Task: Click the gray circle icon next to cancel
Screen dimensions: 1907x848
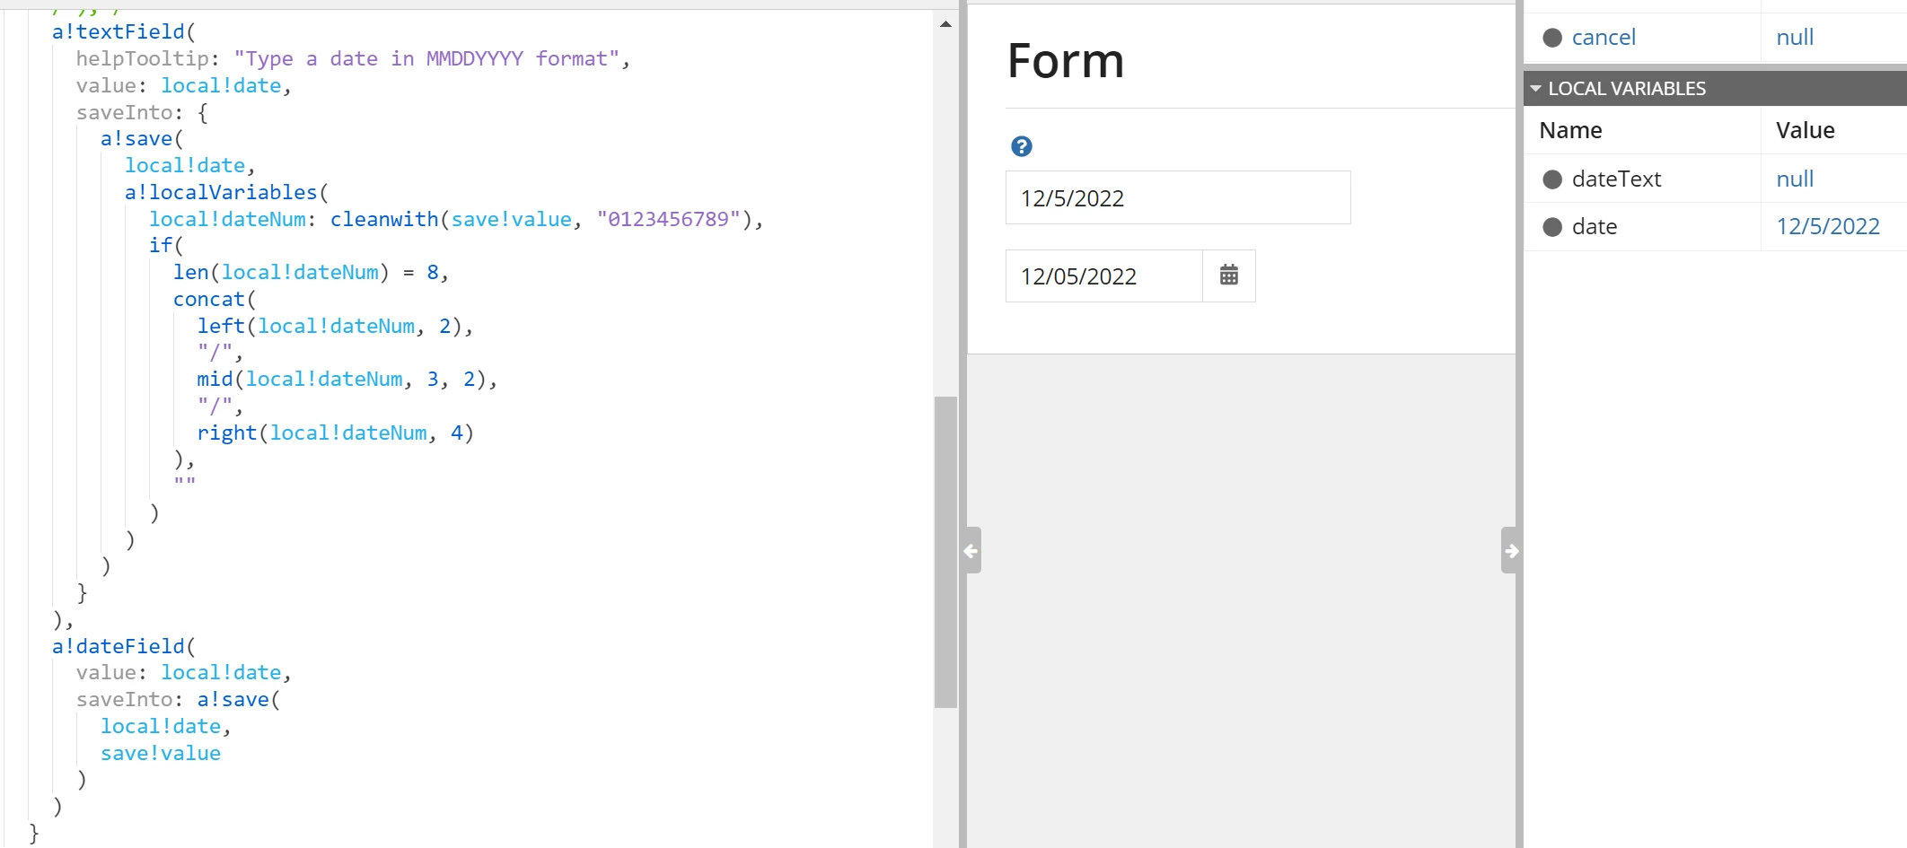Action: (1552, 38)
